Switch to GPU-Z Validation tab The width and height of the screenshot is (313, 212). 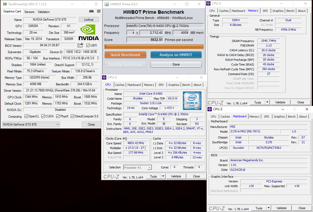pos(43,12)
